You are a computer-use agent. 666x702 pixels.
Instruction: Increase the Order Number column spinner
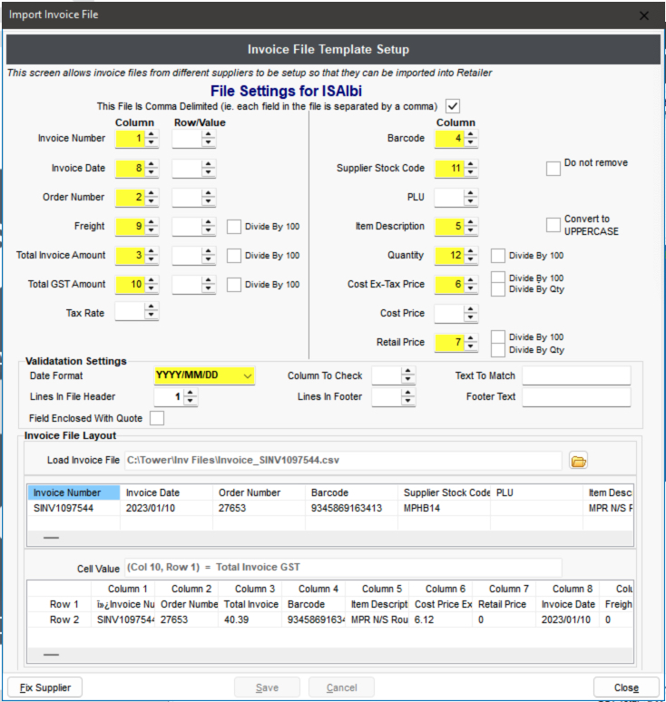(152, 193)
